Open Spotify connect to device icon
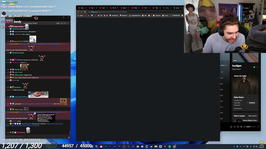The height and width of the screenshot is (149, 266). coord(241,127)
